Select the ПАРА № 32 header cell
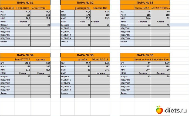The height and width of the screenshot is (116, 189). click(85, 3)
